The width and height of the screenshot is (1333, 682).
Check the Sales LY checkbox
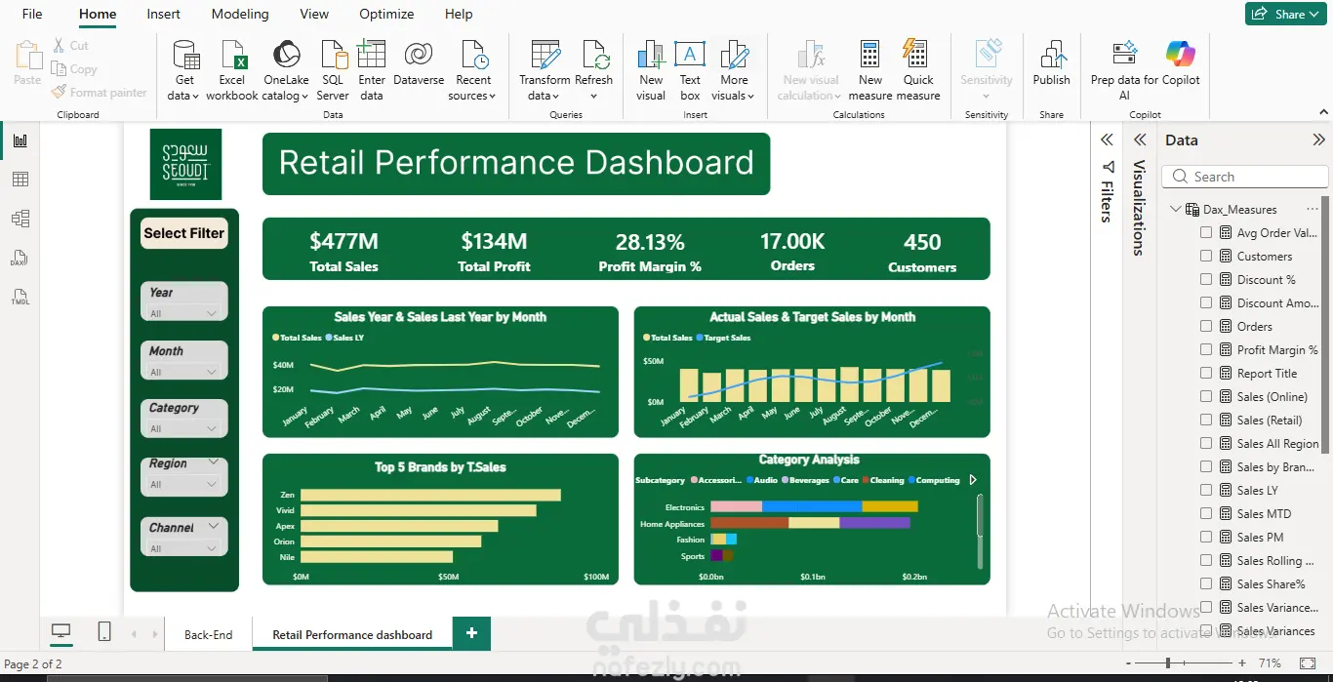click(1206, 490)
